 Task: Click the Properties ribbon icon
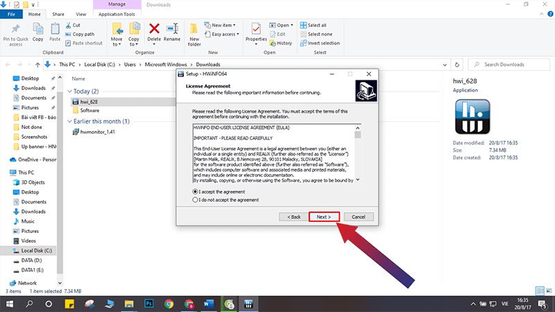coord(256,30)
